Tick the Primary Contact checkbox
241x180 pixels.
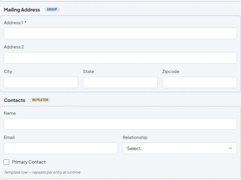[6, 162]
